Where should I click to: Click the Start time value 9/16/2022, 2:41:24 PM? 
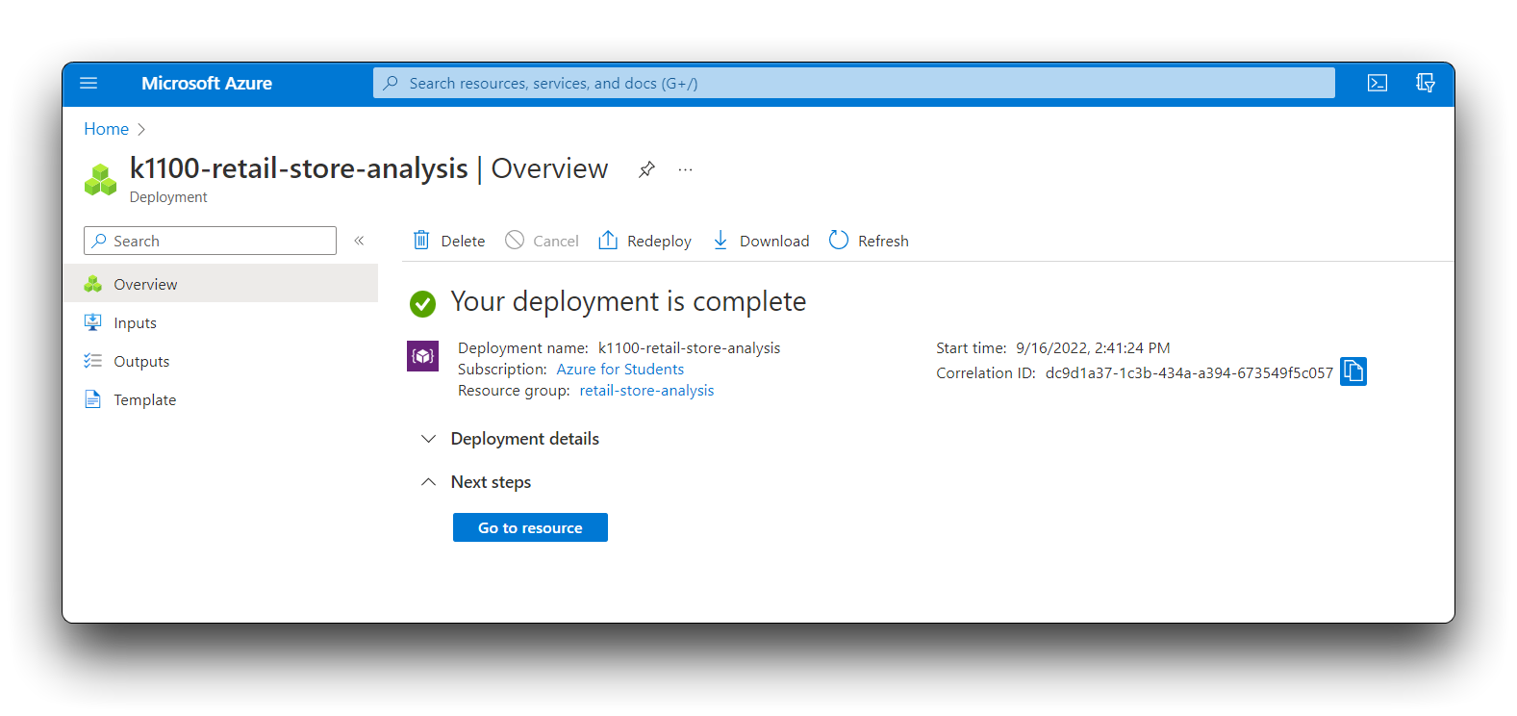[x=1093, y=348]
